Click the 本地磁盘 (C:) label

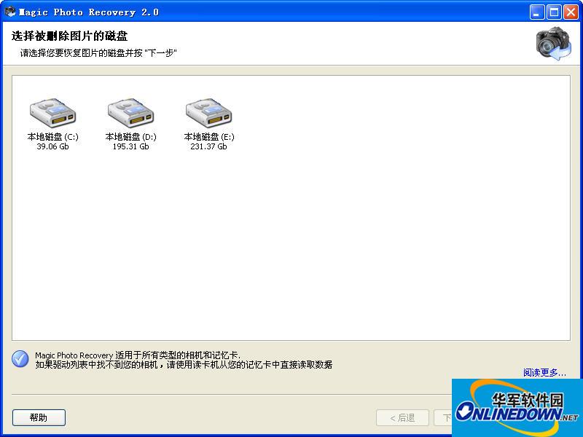[x=52, y=137]
